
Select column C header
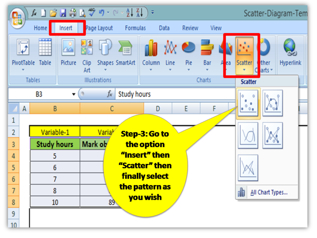tap(112, 109)
